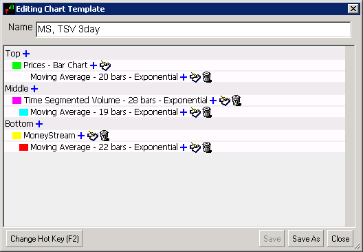The height and width of the screenshot is (252, 363).
Task: Click plus icon beside Time Segmented Volume
Action: pyautogui.click(x=213, y=101)
